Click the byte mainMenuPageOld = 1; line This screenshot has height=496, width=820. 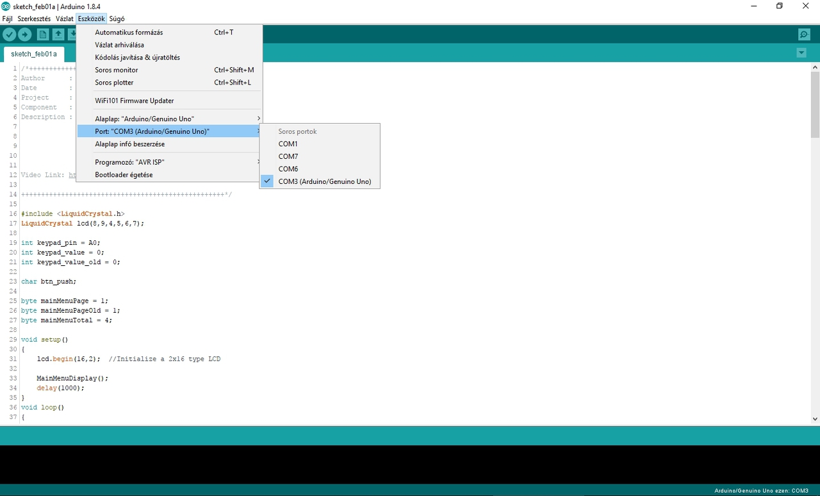tap(70, 310)
